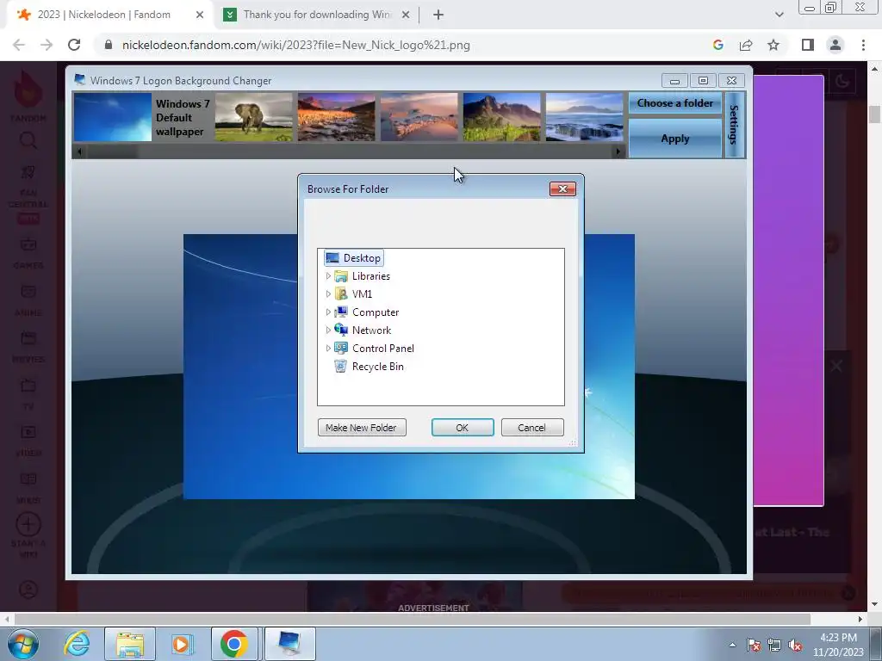Screen dimensions: 882x661
Task: Share this page icon
Action: [746, 46]
